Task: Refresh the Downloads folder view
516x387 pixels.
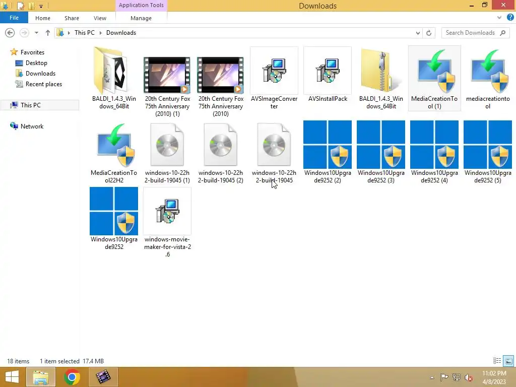Action: click(x=429, y=33)
